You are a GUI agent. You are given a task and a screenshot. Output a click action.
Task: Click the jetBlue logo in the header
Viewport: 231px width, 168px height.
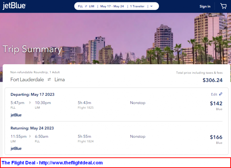click(14, 6)
